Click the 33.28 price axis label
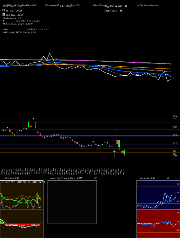Viewport: 180px width, 238px height. (175, 127)
